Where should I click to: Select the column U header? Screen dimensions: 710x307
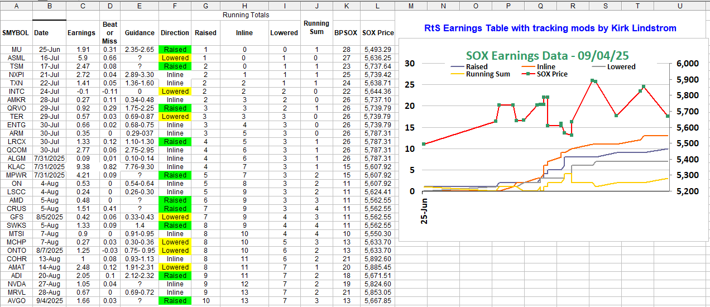coord(679,6)
